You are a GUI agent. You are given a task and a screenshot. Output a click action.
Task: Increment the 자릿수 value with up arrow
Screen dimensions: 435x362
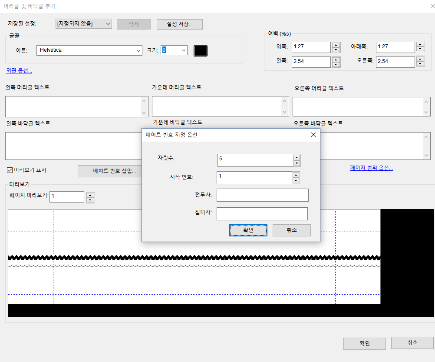(296, 158)
